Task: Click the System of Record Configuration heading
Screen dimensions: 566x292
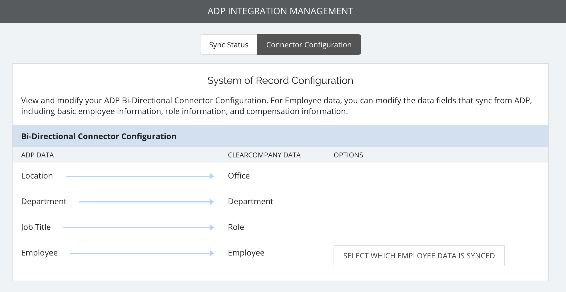Action: [280, 81]
